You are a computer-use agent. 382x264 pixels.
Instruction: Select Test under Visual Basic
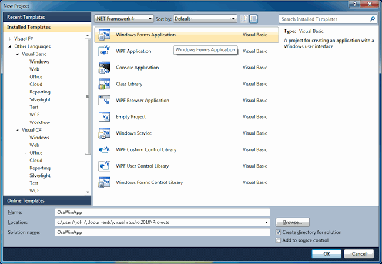34,107
